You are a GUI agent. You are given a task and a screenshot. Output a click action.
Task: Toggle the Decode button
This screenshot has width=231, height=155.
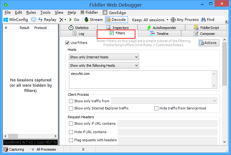116,20
